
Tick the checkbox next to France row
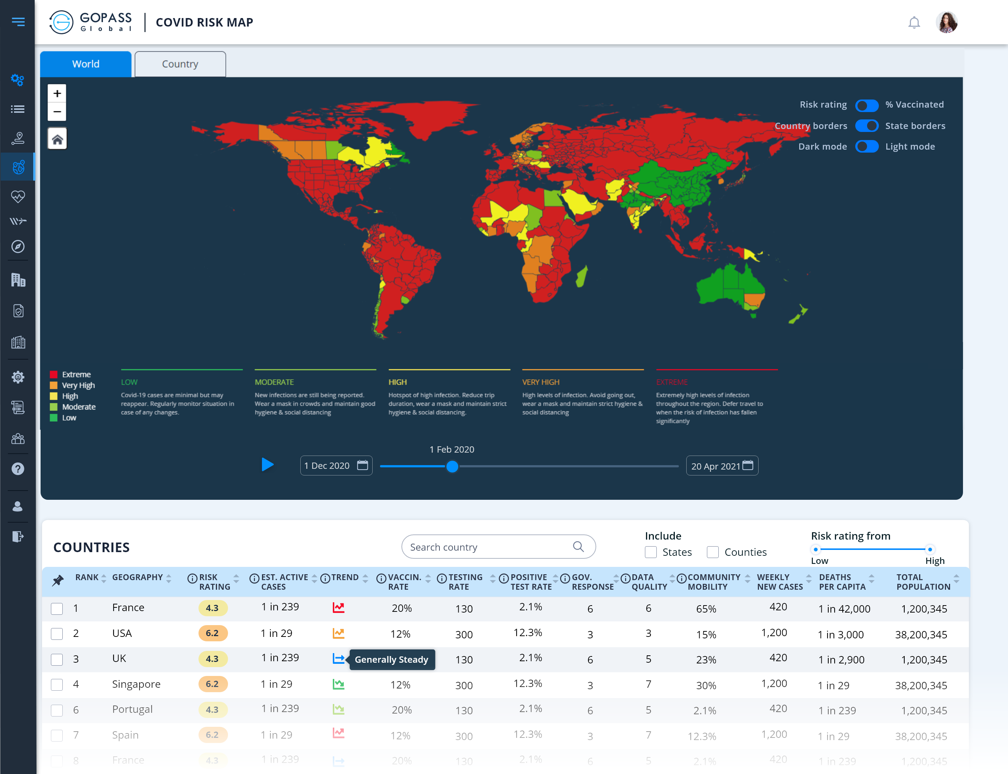click(x=57, y=609)
